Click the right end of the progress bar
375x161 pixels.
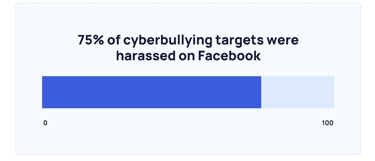coord(334,92)
